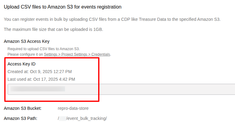
Task: Click the 'Upload CSV files to Amazon S3' heading
Action: pyautogui.click(x=63, y=6)
